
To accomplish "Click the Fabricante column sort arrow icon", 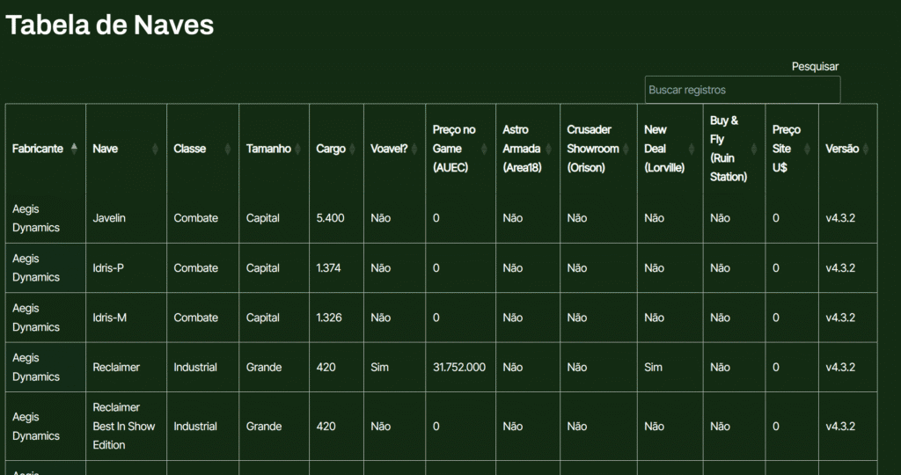I will (74, 149).
